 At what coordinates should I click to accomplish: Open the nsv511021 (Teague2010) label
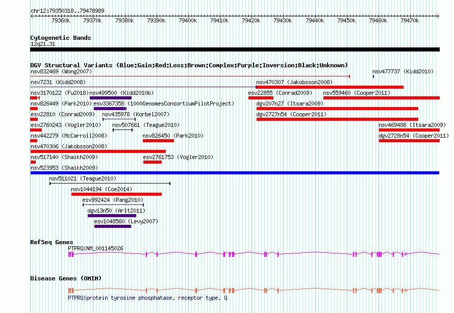coord(83,178)
